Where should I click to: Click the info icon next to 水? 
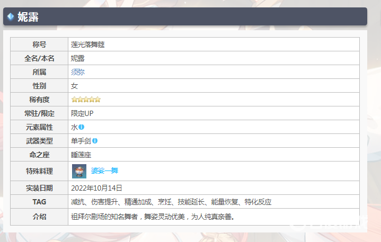click(x=82, y=127)
